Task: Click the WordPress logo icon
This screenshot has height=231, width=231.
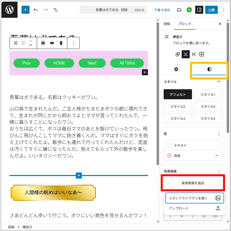Action: tap(10, 10)
